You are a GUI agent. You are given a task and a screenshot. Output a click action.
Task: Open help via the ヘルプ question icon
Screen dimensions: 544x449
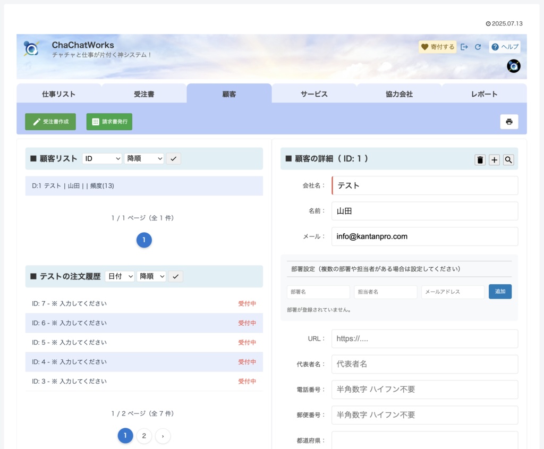coord(504,47)
